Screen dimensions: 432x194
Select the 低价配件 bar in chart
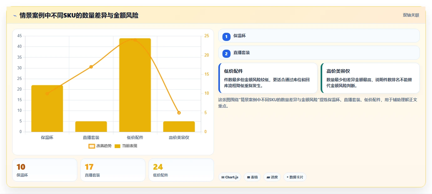(x=135, y=85)
